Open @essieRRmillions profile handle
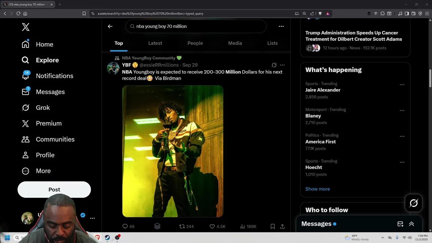The height and width of the screenshot is (243, 432). [x=159, y=65]
